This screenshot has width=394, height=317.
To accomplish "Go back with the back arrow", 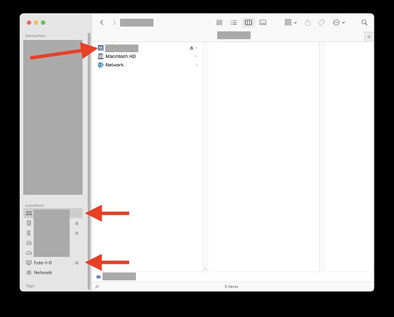I will pos(102,23).
